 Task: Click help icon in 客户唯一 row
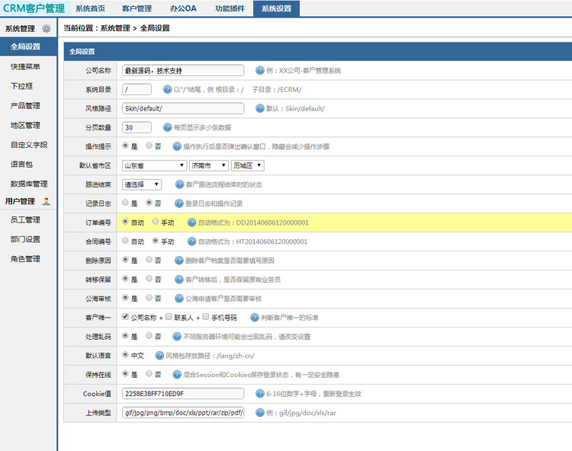point(255,318)
